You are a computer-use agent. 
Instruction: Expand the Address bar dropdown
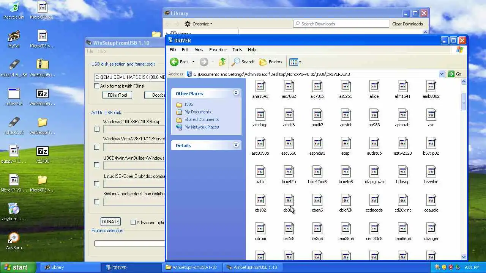pos(442,74)
